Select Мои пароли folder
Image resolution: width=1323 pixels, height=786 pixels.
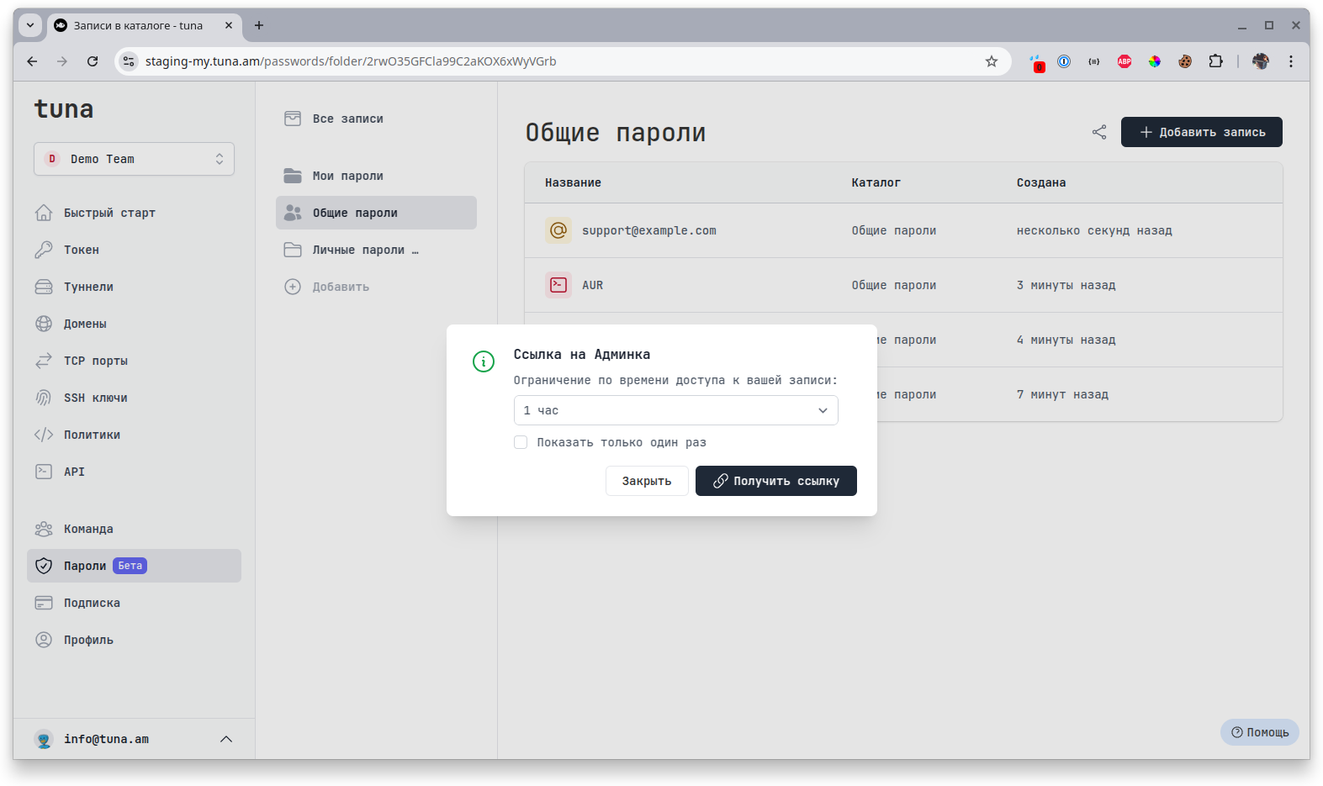pyautogui.click(x=347, y=176)
